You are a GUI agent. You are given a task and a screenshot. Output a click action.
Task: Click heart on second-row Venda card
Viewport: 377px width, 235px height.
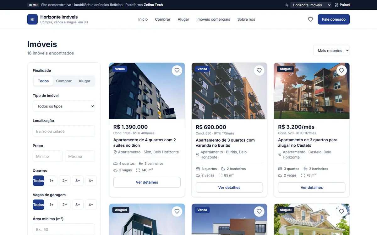(x=259, y=211)
